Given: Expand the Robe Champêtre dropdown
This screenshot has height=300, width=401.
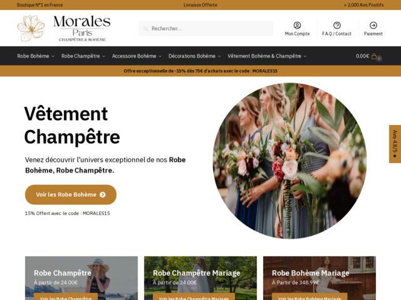Looking at the screenshot, I should click(83, 56).
